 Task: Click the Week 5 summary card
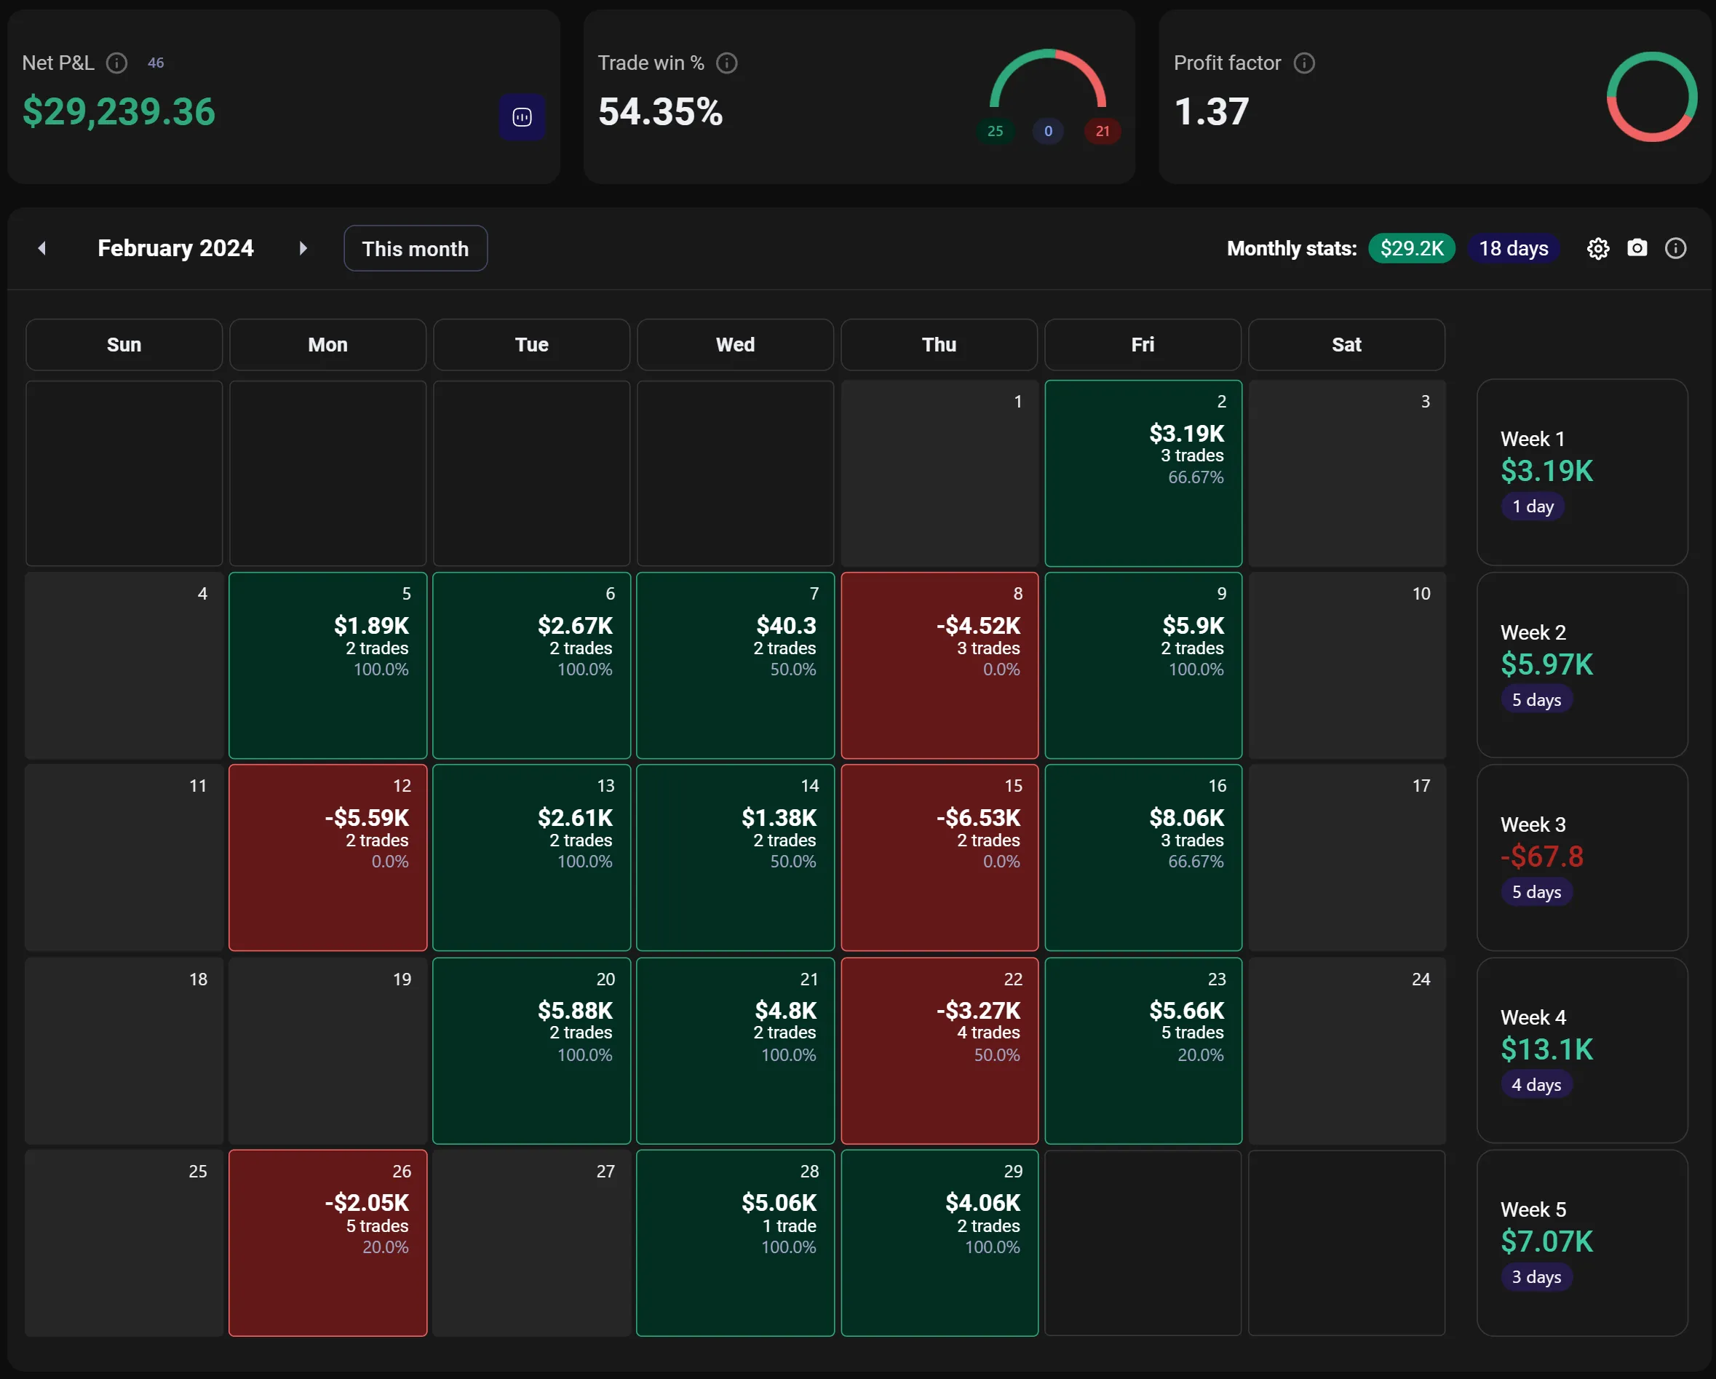coord(1581,1242)
